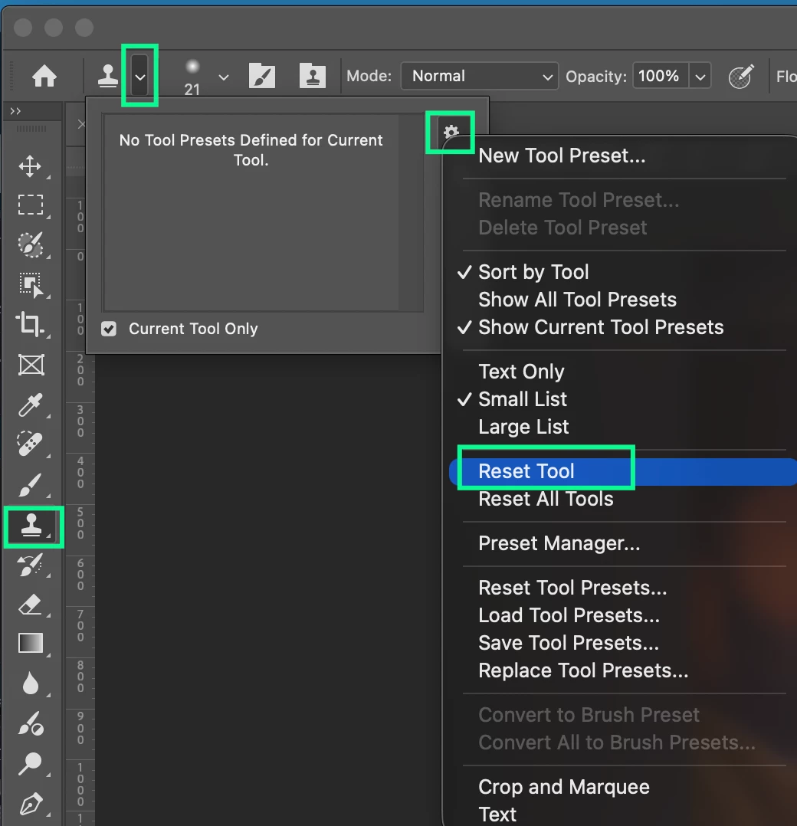
Task: Select the Eraser tool
Action: point(30,605)
